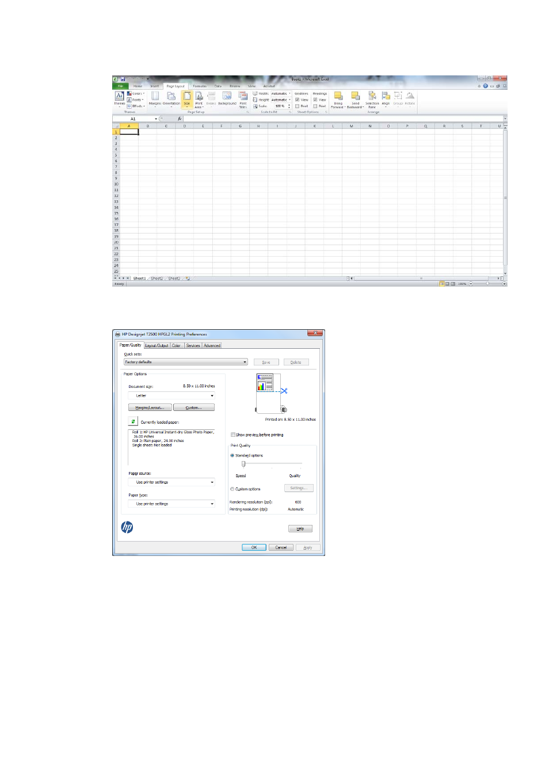This screenshot has width=549, height=777.
Task: Click the Scale 100% input field
Action: tap(280, 106)
